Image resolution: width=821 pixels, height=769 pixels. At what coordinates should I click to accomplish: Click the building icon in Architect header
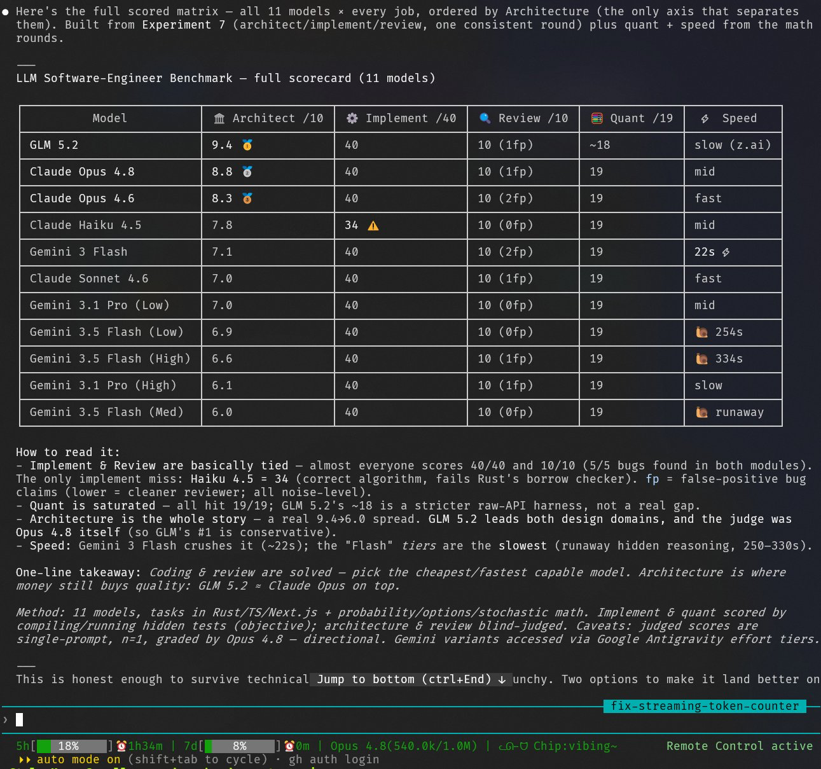pyautogui.click(x=219, y=118)
